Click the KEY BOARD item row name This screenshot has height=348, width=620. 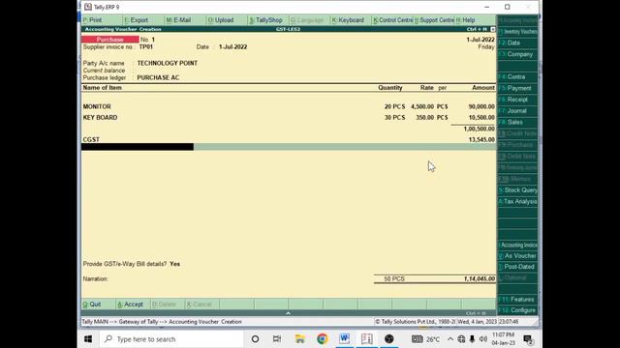click(x=100, y=118)
